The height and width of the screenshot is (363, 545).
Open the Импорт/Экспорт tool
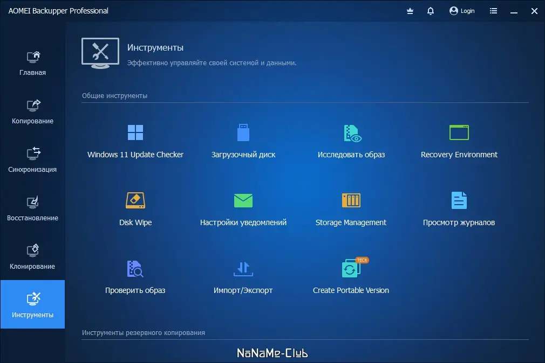[x=243, y=277]
